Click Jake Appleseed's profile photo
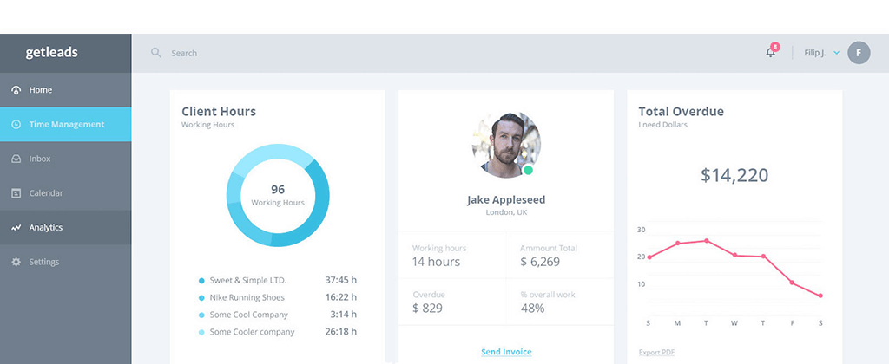The width and height of the screenshot is (889, 364). click(506, 145)
